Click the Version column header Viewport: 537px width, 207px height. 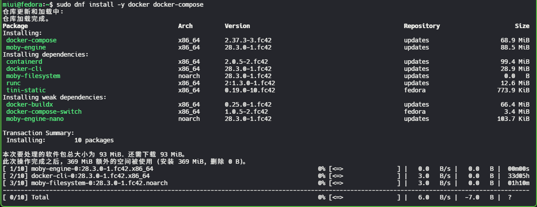tap(237, 26)
